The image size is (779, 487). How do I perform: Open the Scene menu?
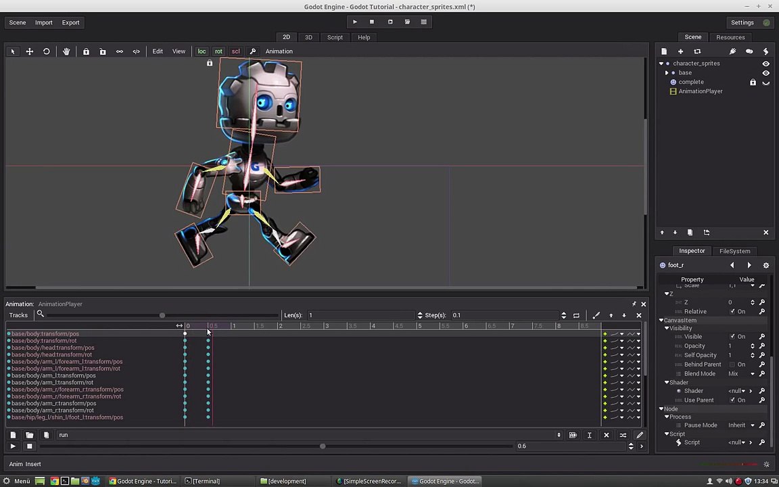click(18, 22)
